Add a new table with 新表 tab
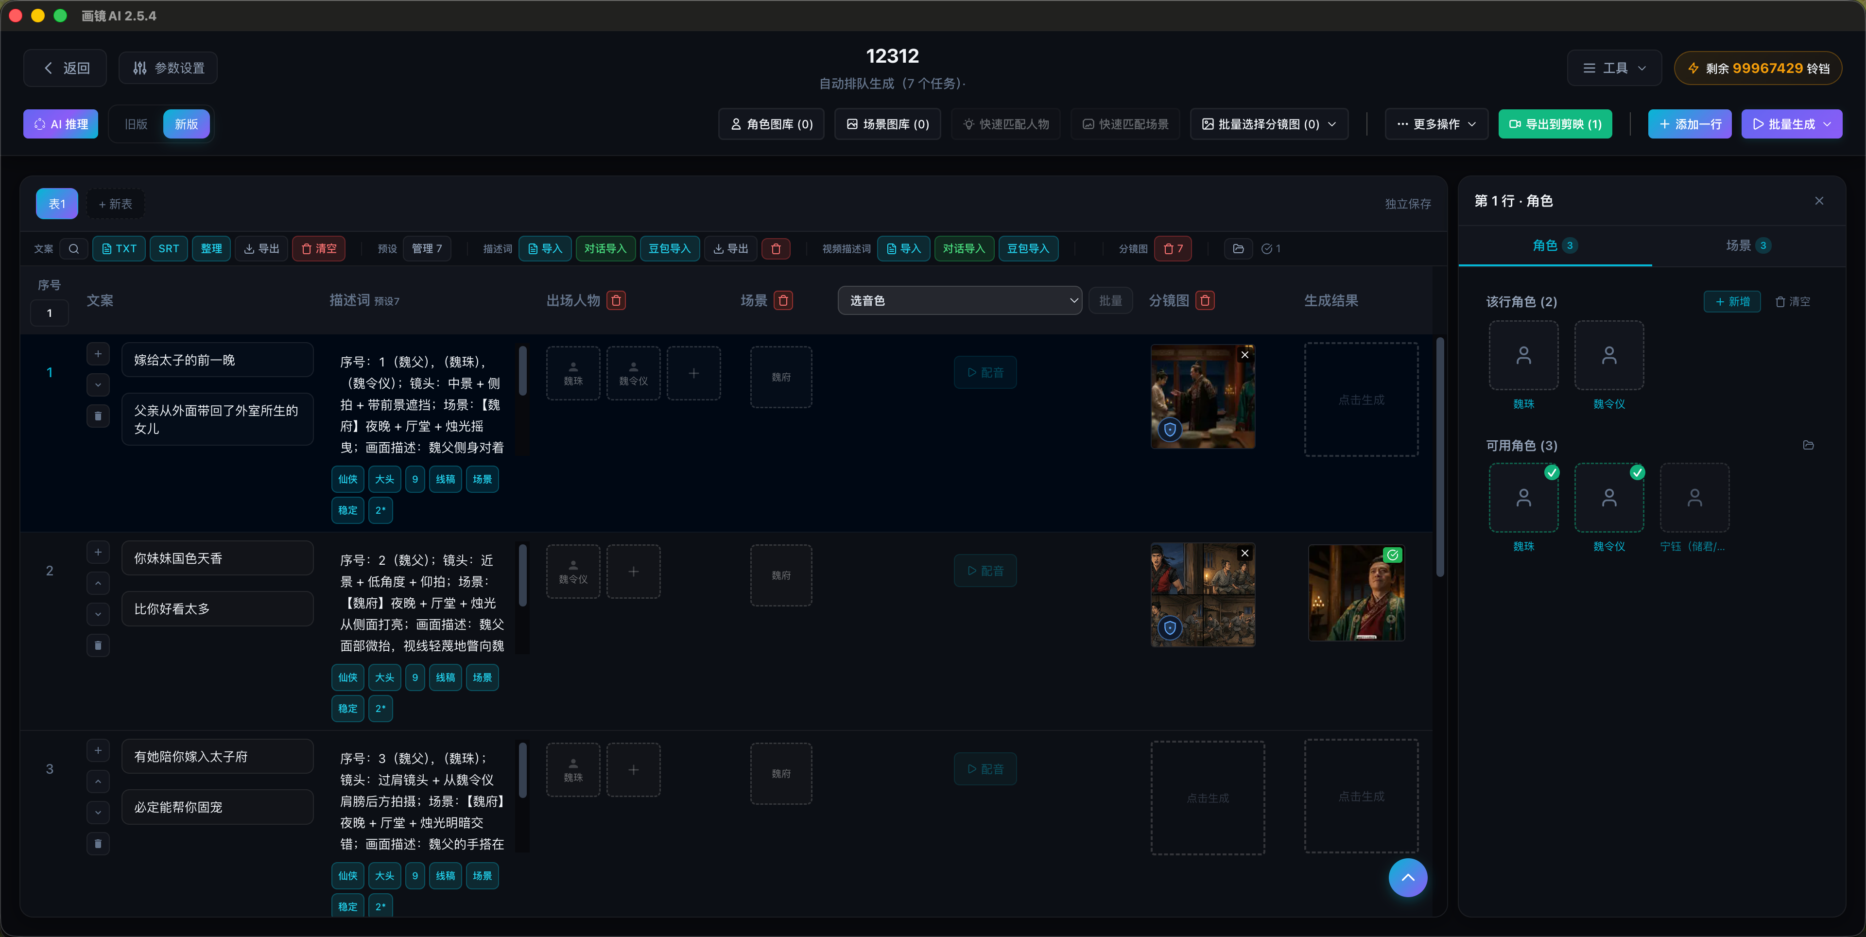Image resolution: width=1866 pixels, height=937 pixels. tap(115, 204)
